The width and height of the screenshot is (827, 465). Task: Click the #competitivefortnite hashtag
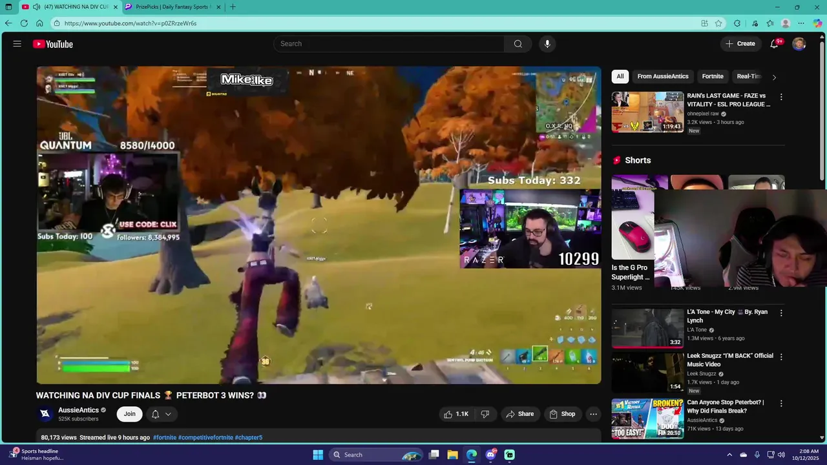pyautogui.click(x=205, y=437)
